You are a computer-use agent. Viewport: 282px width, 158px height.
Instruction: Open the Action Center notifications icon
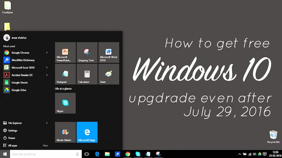265,154
